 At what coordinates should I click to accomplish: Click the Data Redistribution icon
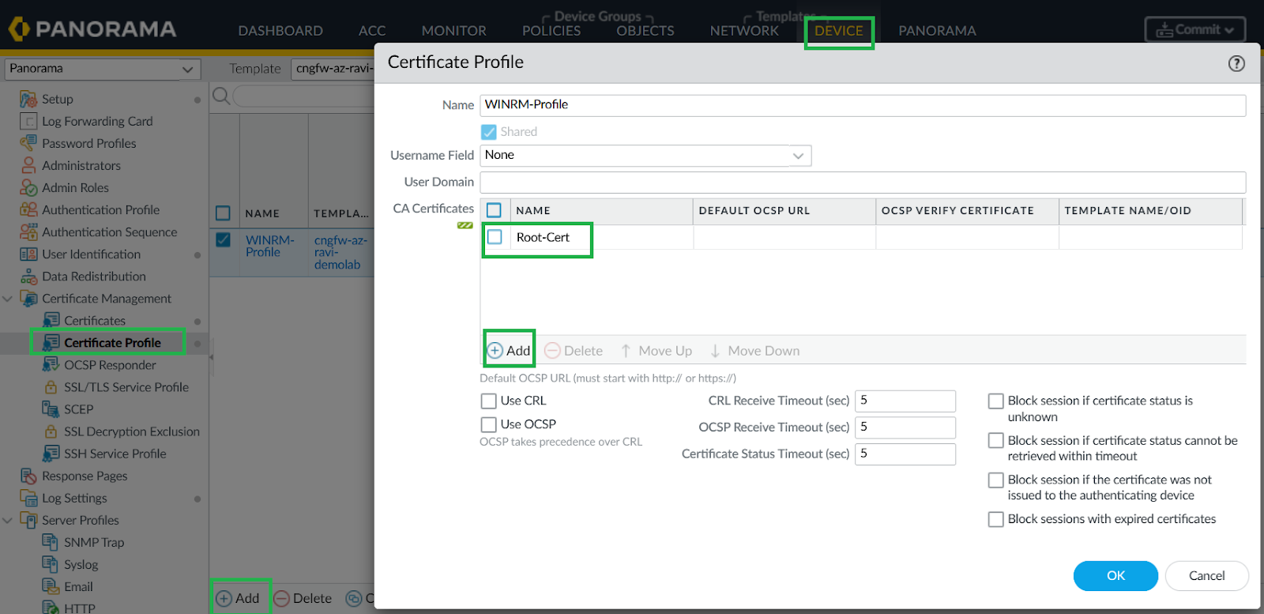(x=28, y=277)
